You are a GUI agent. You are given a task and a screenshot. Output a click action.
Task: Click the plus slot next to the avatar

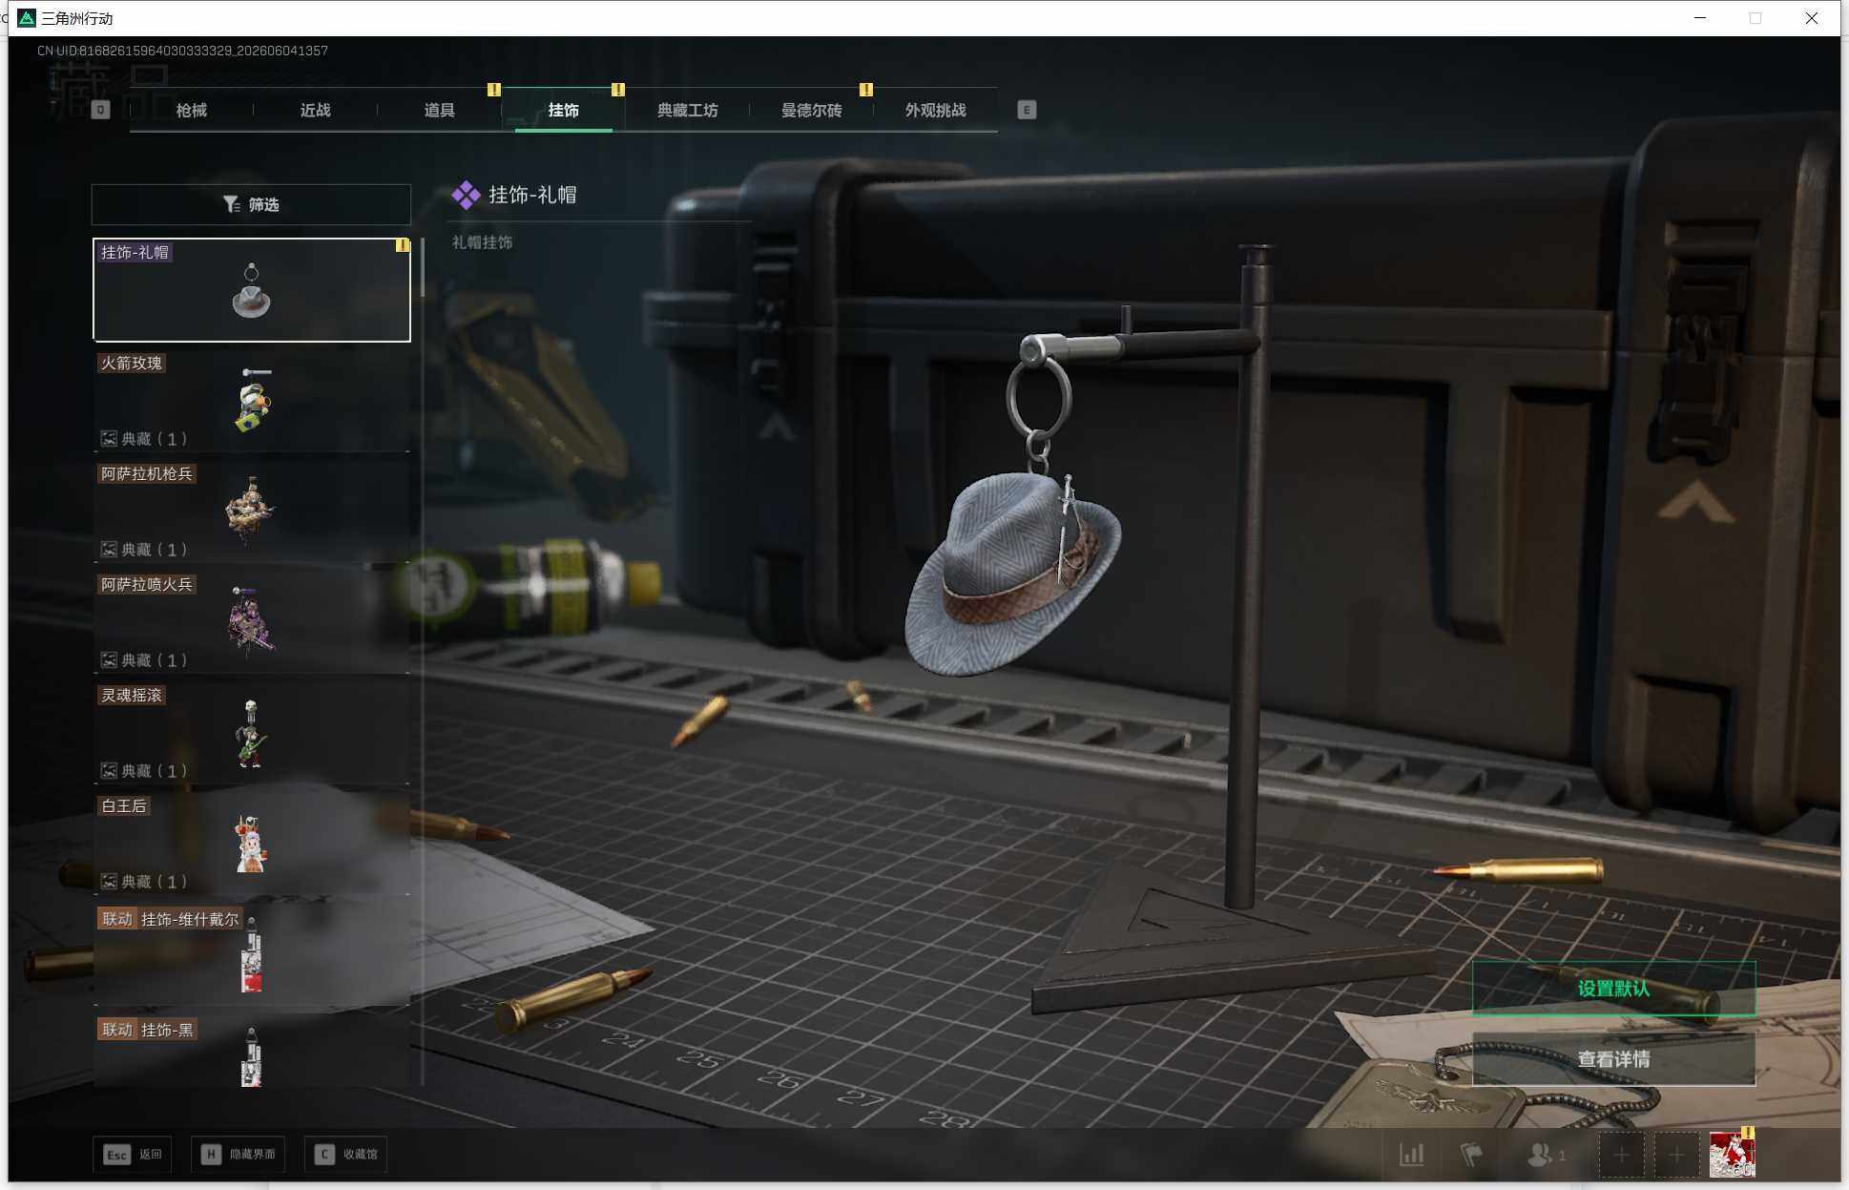point(1676,1156)
